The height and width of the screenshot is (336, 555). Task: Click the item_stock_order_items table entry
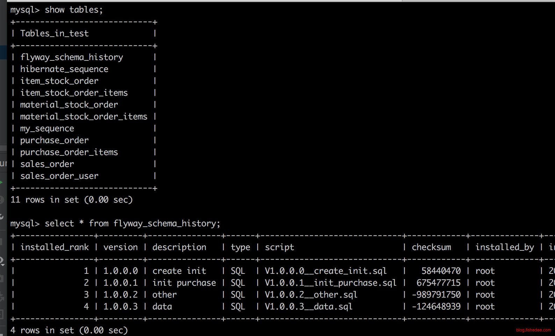click(x=74, y=93)
